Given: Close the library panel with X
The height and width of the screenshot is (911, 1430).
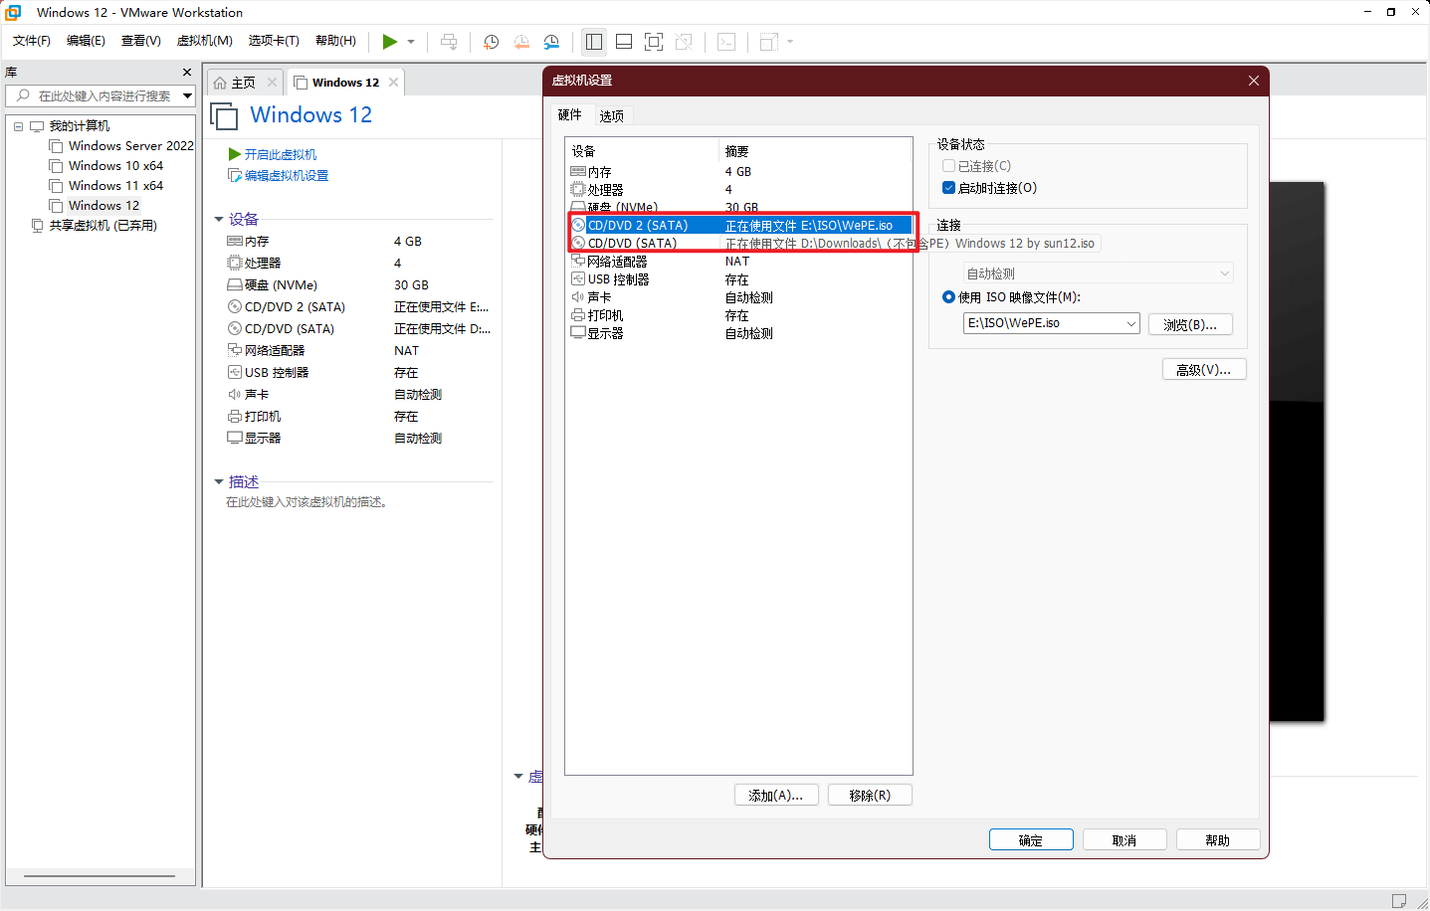Looking at the screenshot, I should click(186, 73).
